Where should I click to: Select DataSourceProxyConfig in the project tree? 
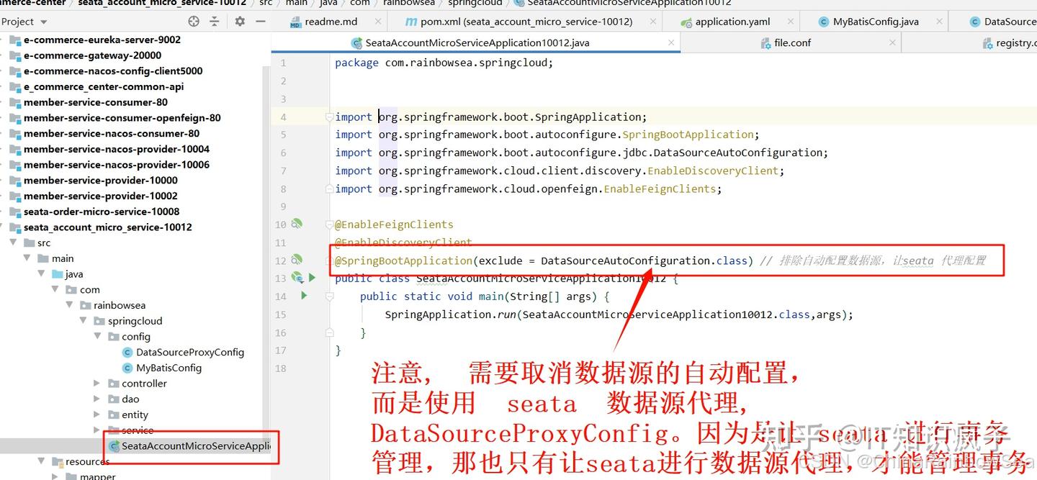(x=190, y=352)
